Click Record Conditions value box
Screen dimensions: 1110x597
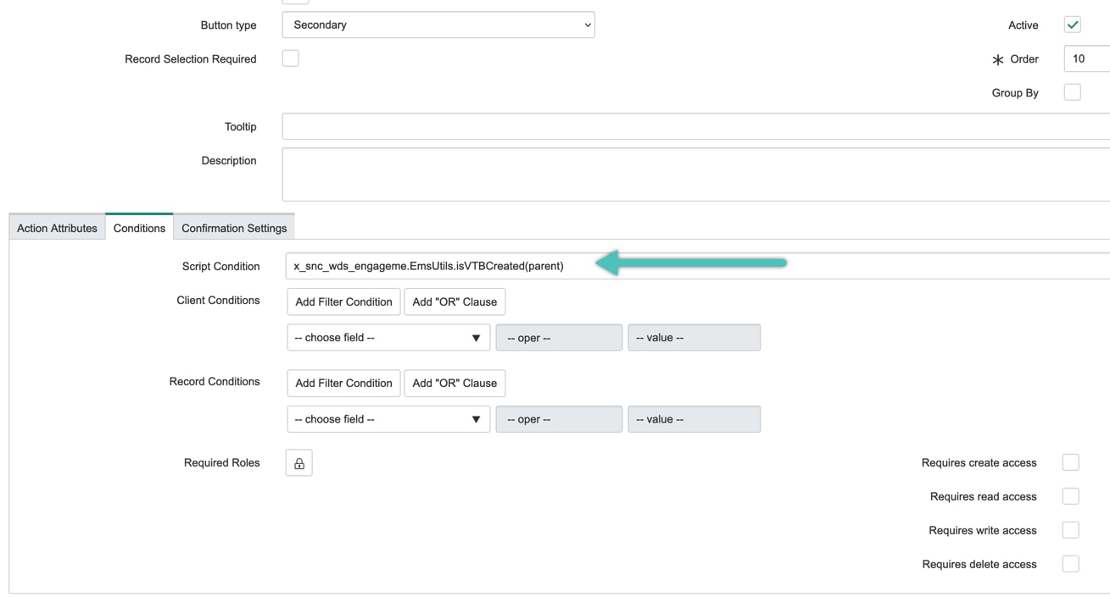[694, 419]
